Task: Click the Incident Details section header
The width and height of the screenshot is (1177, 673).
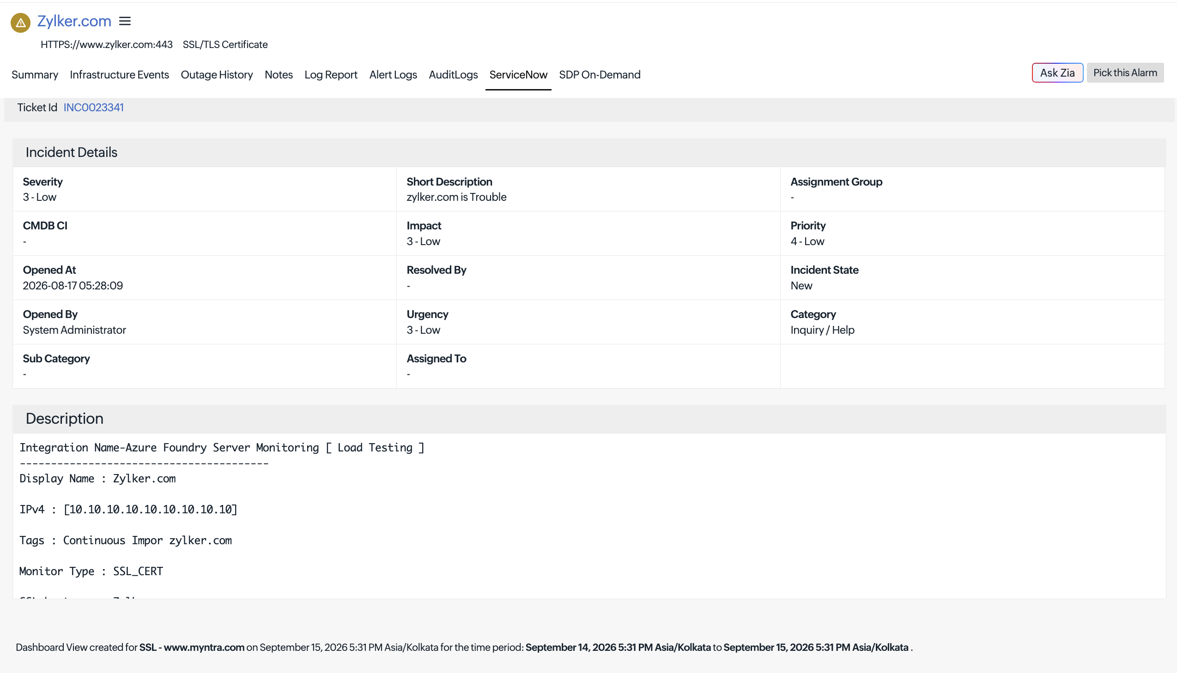Action: [589, 152]
